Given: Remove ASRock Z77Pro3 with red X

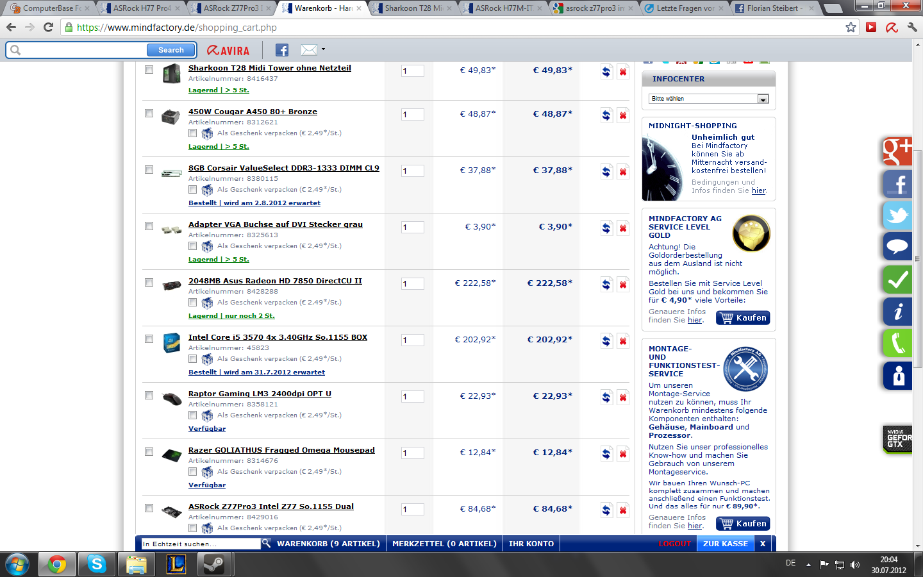Looking at the screenshot, I should [622, 510].
